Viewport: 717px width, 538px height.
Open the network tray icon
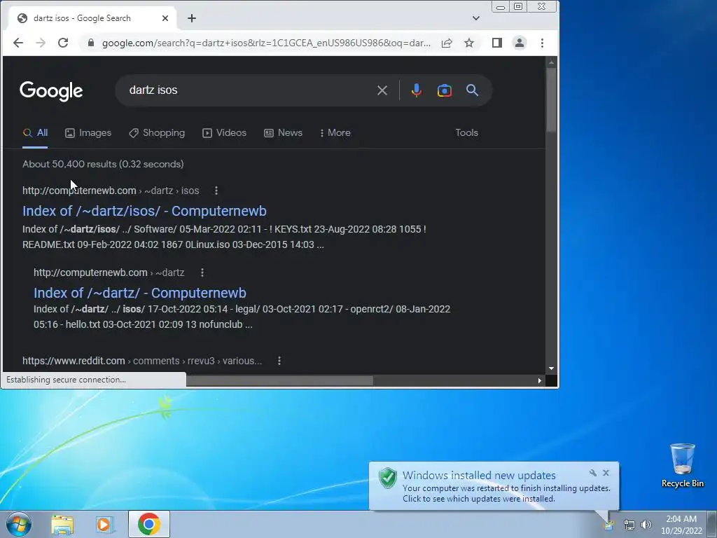(x=629, y=525)
